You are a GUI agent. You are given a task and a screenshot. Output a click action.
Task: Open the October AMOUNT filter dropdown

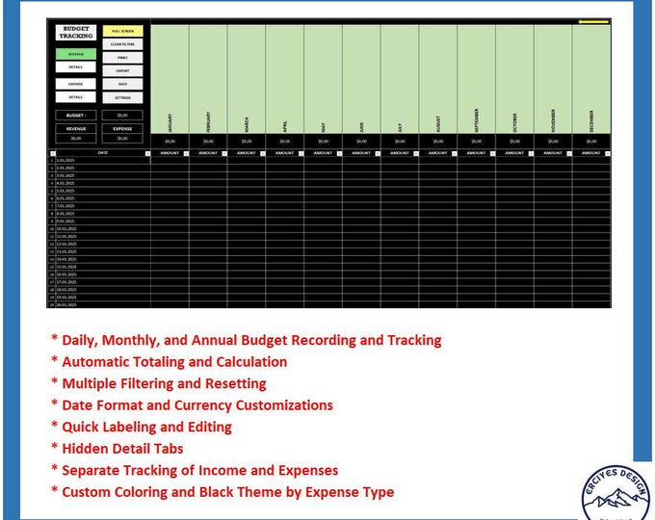click(x=531, y=154)
